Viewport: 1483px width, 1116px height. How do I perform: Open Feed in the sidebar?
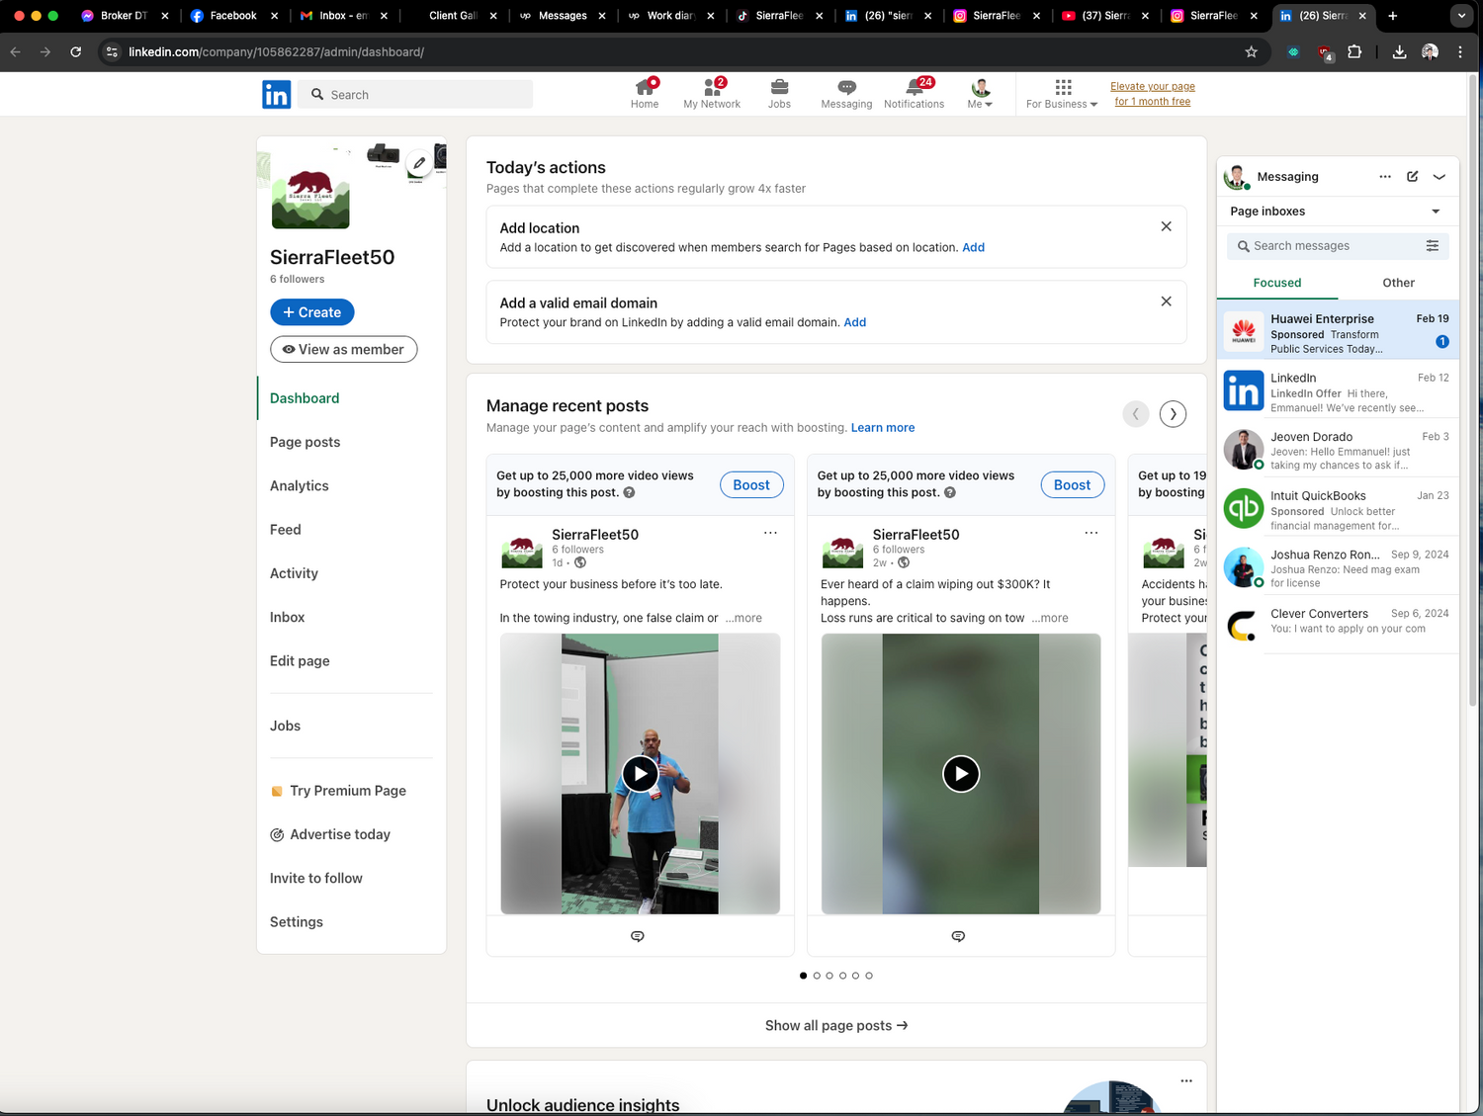(286, 529)
